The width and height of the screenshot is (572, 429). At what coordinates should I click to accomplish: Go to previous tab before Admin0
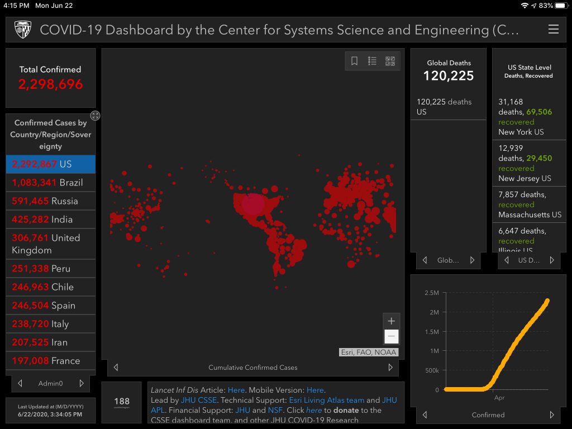click(x=20, y=383)
